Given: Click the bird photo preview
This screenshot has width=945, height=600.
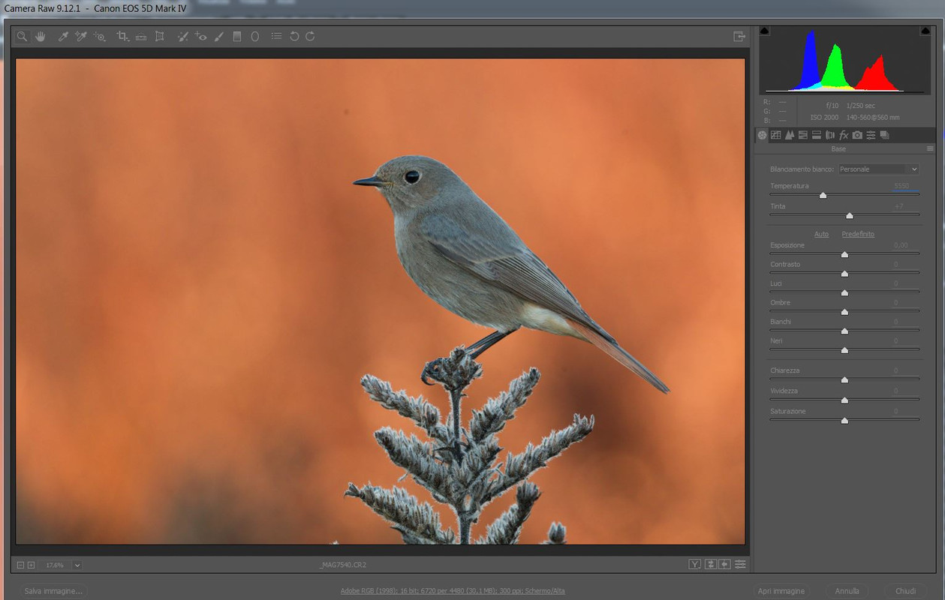Looking at the screenshot, I should (380, 301).
